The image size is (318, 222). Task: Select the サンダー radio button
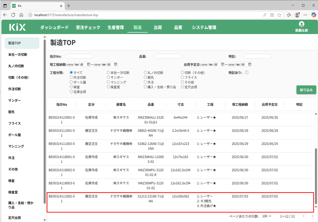[108, 77]
